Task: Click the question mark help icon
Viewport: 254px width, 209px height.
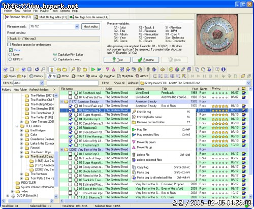Action: pos(217,69)
